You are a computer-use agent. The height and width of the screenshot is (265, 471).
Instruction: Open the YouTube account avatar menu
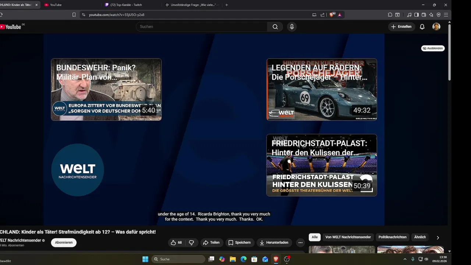coord(436,26)
